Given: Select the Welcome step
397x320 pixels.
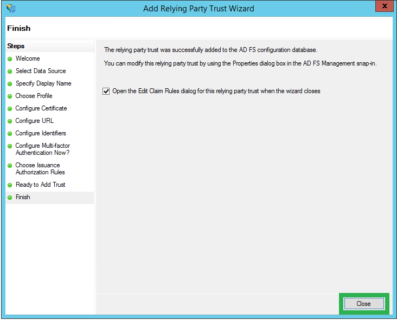Looking at the screenshot, I should [28, 58].
